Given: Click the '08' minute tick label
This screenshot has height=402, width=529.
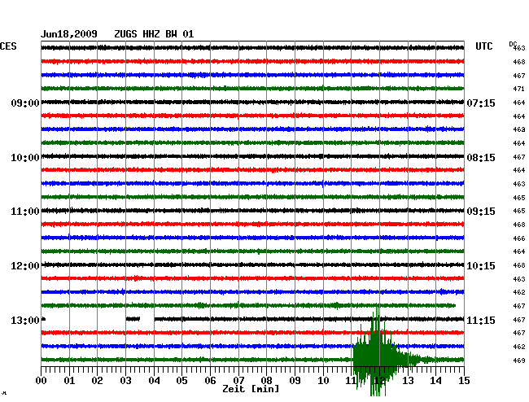Looking at the screenshot, I should coord(266,380).
